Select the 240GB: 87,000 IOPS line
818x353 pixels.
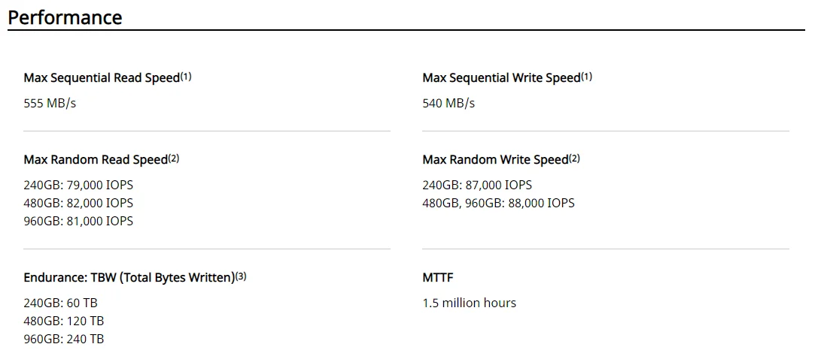(477, 185)
